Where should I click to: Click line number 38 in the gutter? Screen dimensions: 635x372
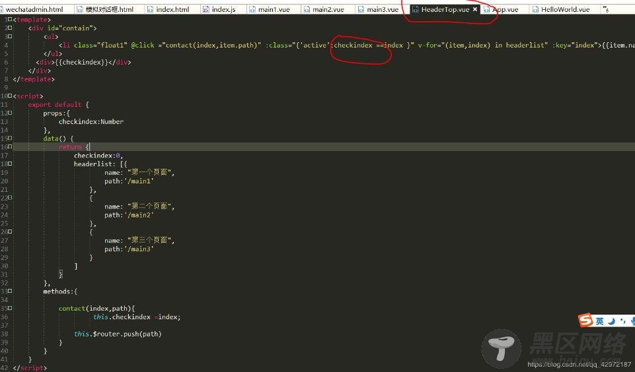(4, 334)
